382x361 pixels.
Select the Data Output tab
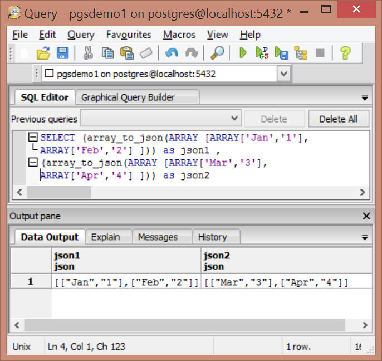(x=50, y=237)
